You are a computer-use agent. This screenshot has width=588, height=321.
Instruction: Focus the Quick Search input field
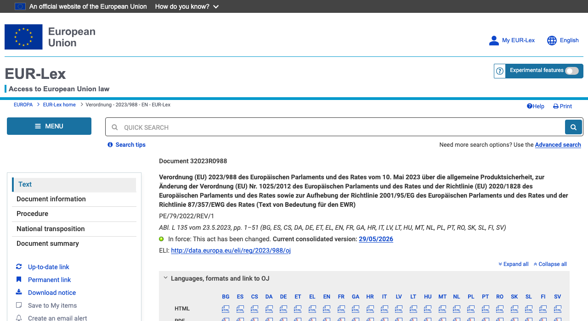[335, 127]
